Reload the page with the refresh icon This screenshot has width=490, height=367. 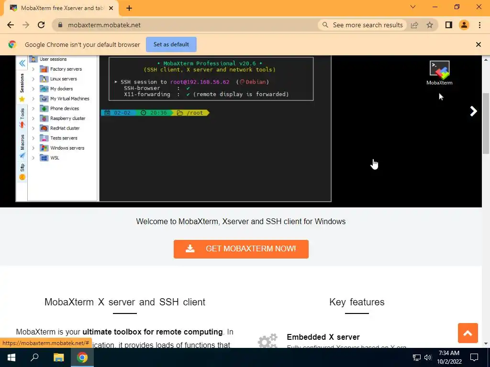coord(41,25)
